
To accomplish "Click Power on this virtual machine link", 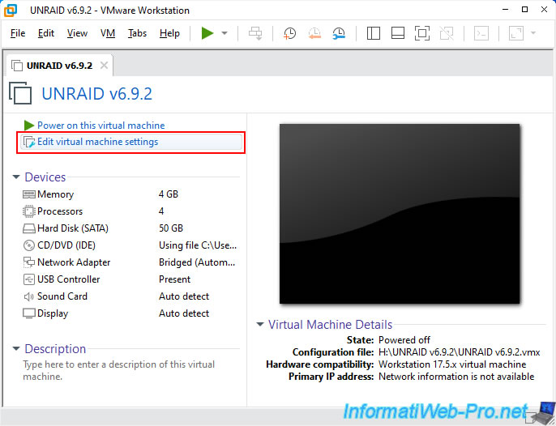I will (101, 126).
